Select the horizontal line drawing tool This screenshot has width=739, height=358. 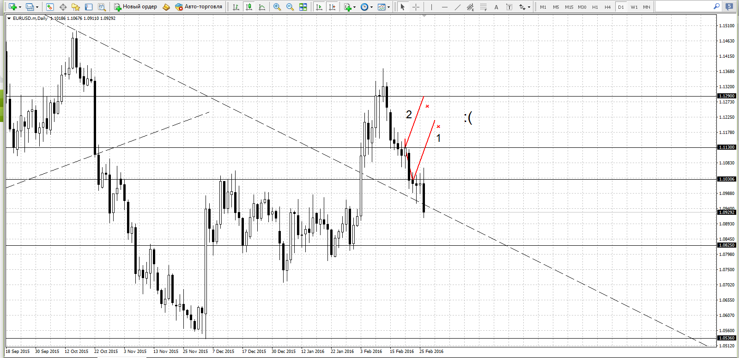(x=444, y=7)
